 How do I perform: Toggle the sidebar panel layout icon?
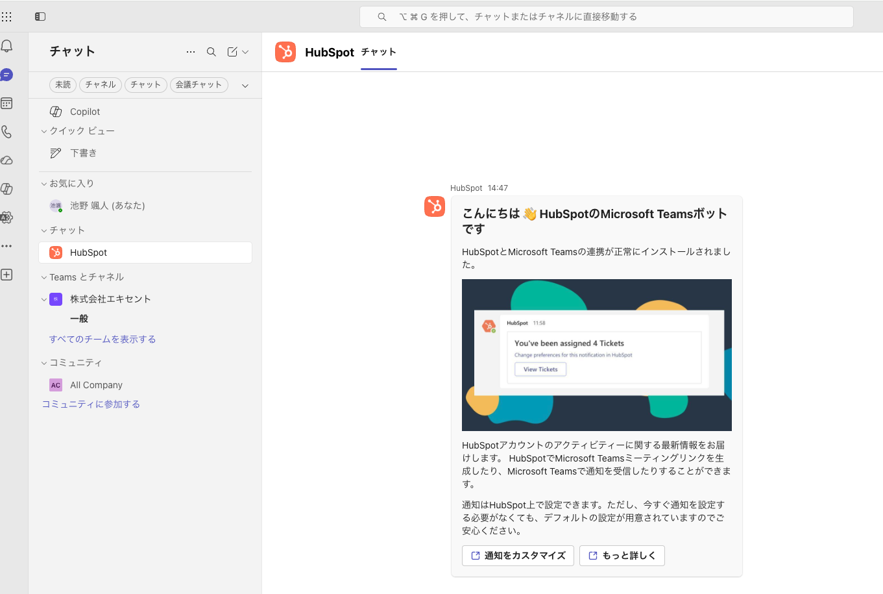(40, 17)
